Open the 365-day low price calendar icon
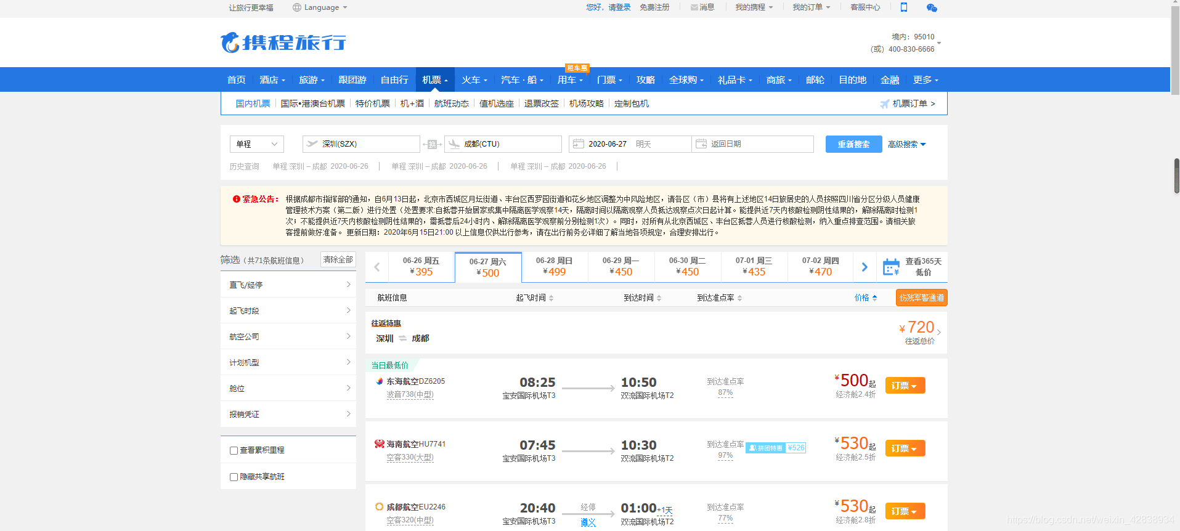This screenshot has height=531, width=1180. 891,267
